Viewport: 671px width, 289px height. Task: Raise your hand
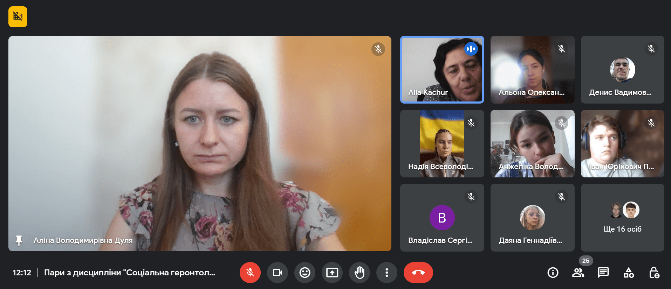[x=359, y=273]
